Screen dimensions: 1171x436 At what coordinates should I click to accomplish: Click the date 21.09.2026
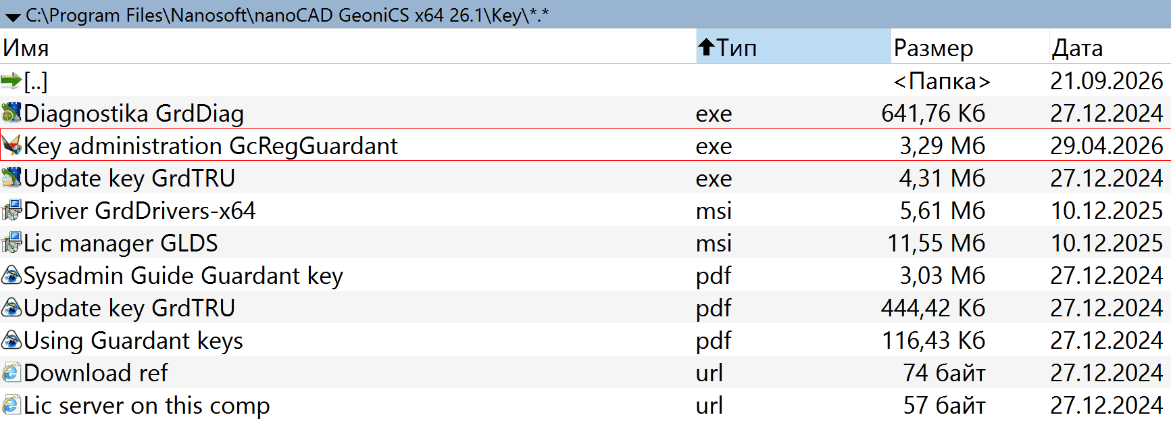click(x=1107, y=81)
